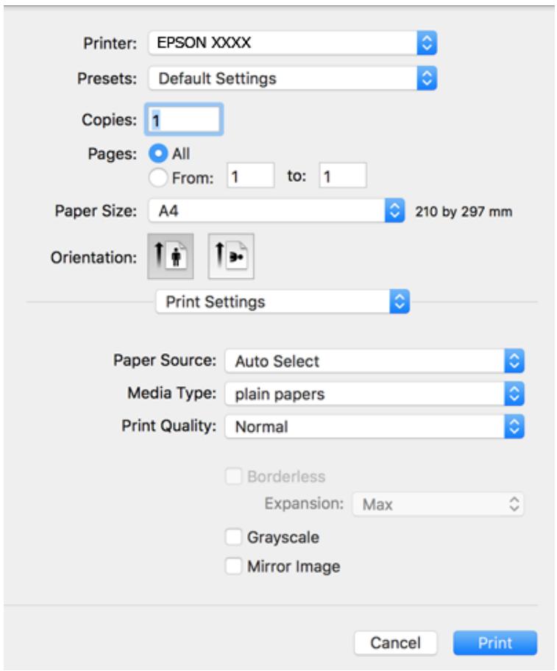Viewport: 557px width, 671px height.
Task: Enable the Grayscale checkbox
Action: (233, 537)
